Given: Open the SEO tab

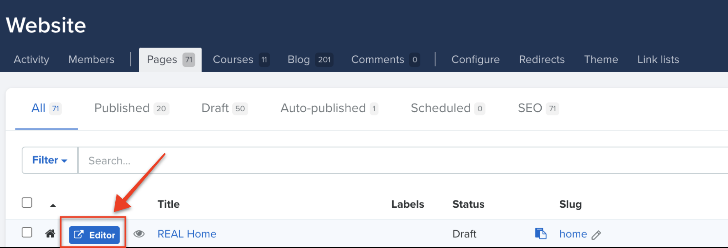Looking at the screenshot, I should tap(538, 108).
